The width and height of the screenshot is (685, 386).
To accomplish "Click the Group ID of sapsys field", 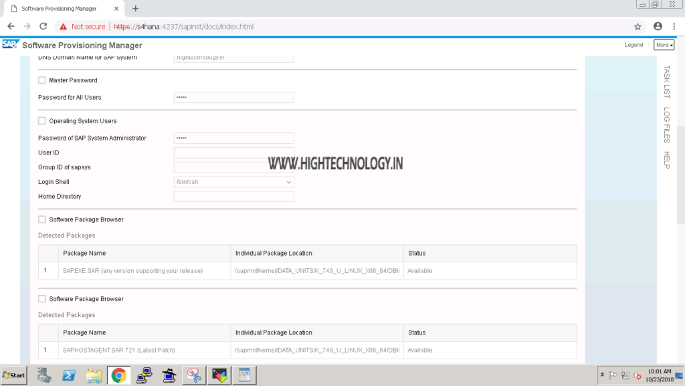I will coord(233,167).
